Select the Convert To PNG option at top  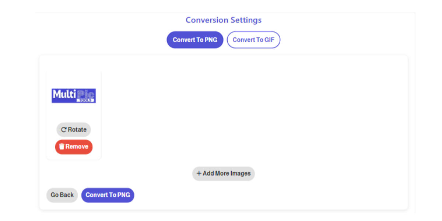[195, 40]
